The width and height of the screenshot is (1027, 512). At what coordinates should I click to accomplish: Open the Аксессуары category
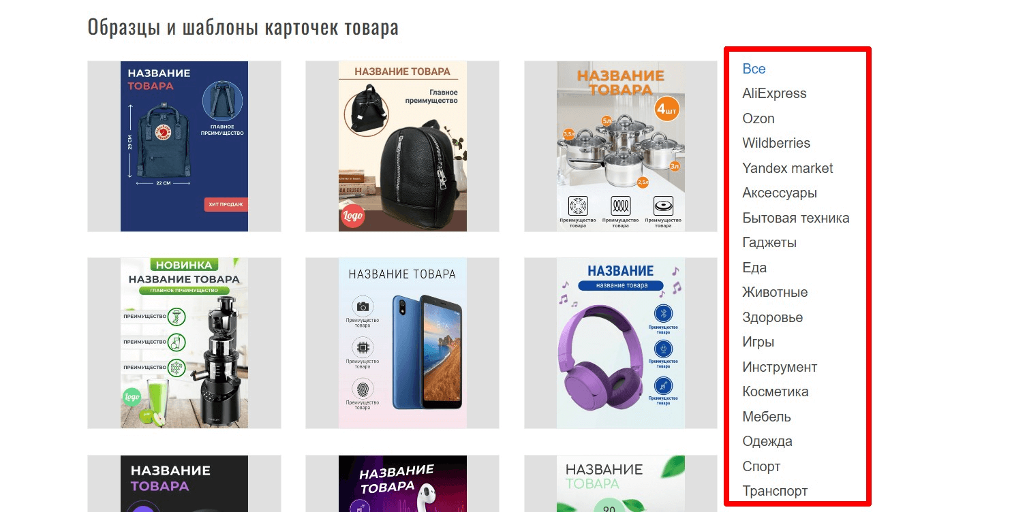point(780,193)
